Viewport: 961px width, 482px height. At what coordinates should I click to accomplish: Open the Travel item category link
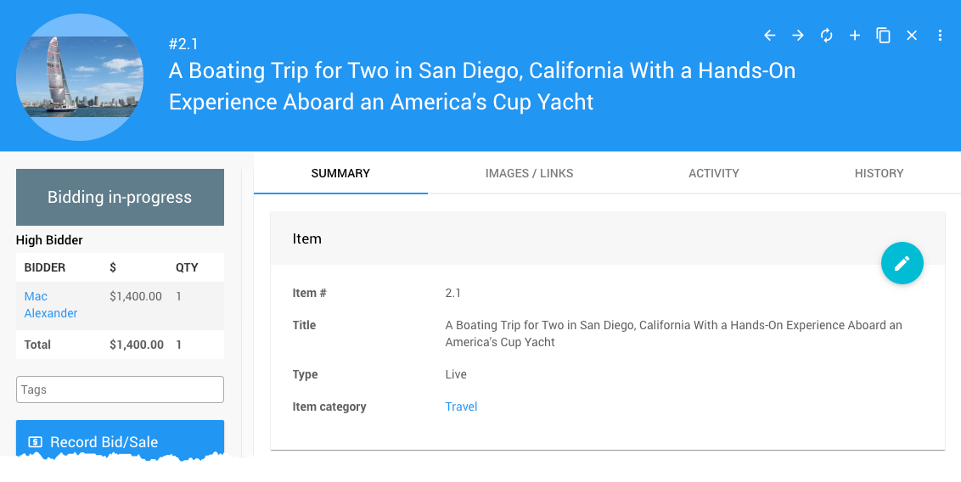[461, 406]
